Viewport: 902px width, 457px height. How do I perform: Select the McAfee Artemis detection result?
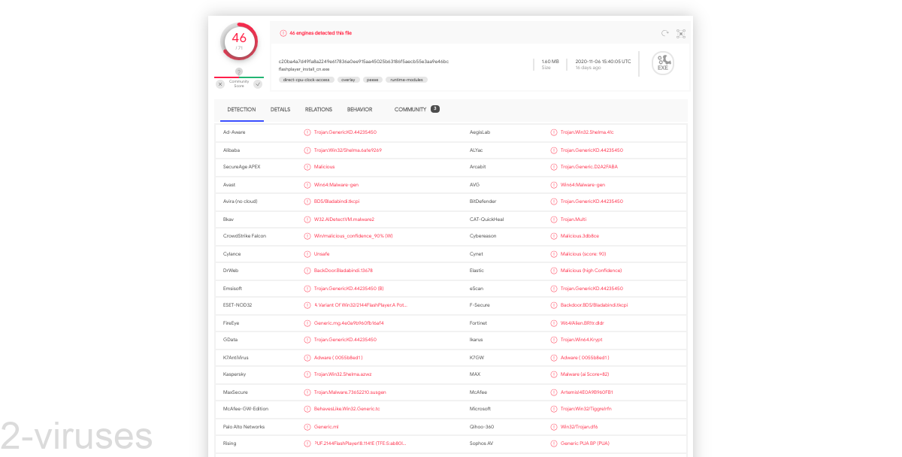click(x=587, y=392)
